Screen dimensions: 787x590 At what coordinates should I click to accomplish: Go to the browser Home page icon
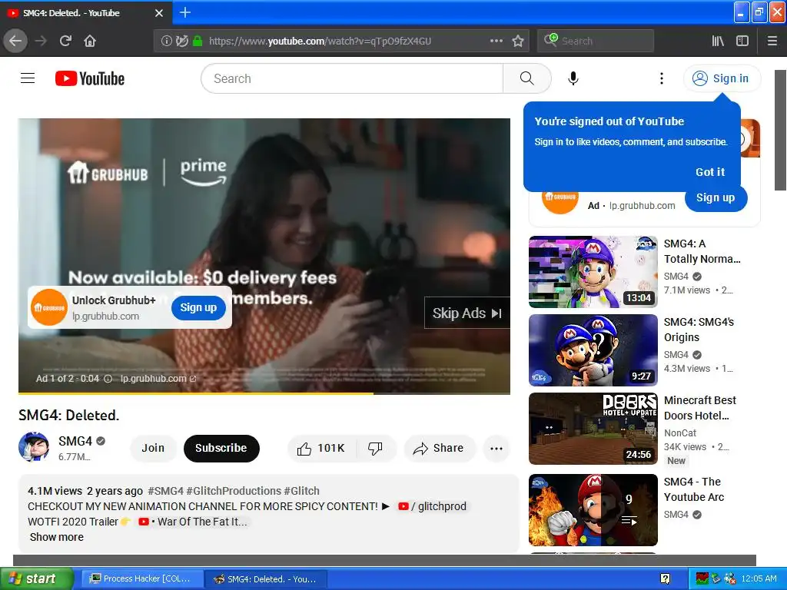pos(90,41)
